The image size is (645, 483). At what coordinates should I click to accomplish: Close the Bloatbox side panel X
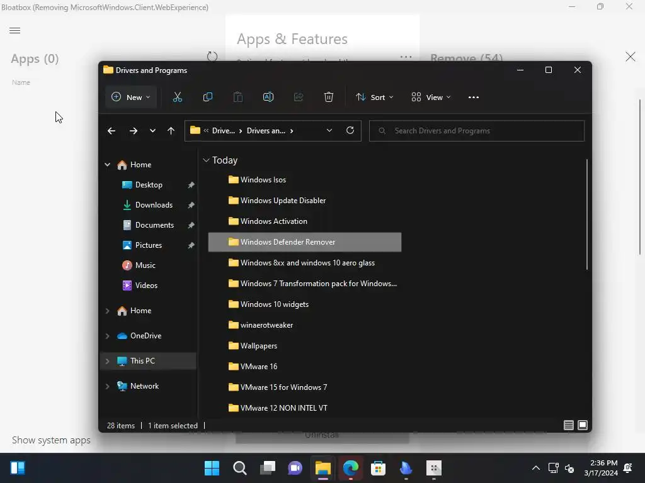630,57
